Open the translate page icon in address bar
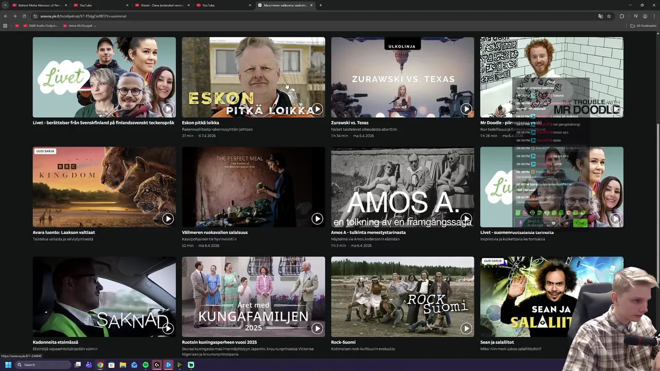The width and height of the screenshot is (660, 371). pyautogui.click(x=600, y=16)
